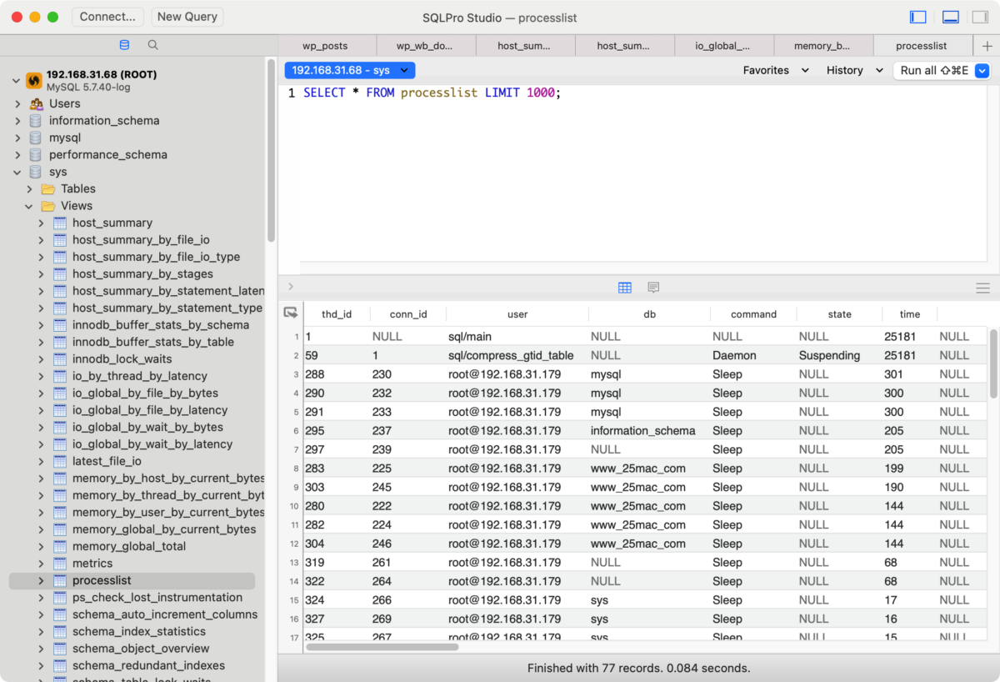Click the export results icon in grid corner
Viewport: 1000px width, 682px height.
[291, 313]
